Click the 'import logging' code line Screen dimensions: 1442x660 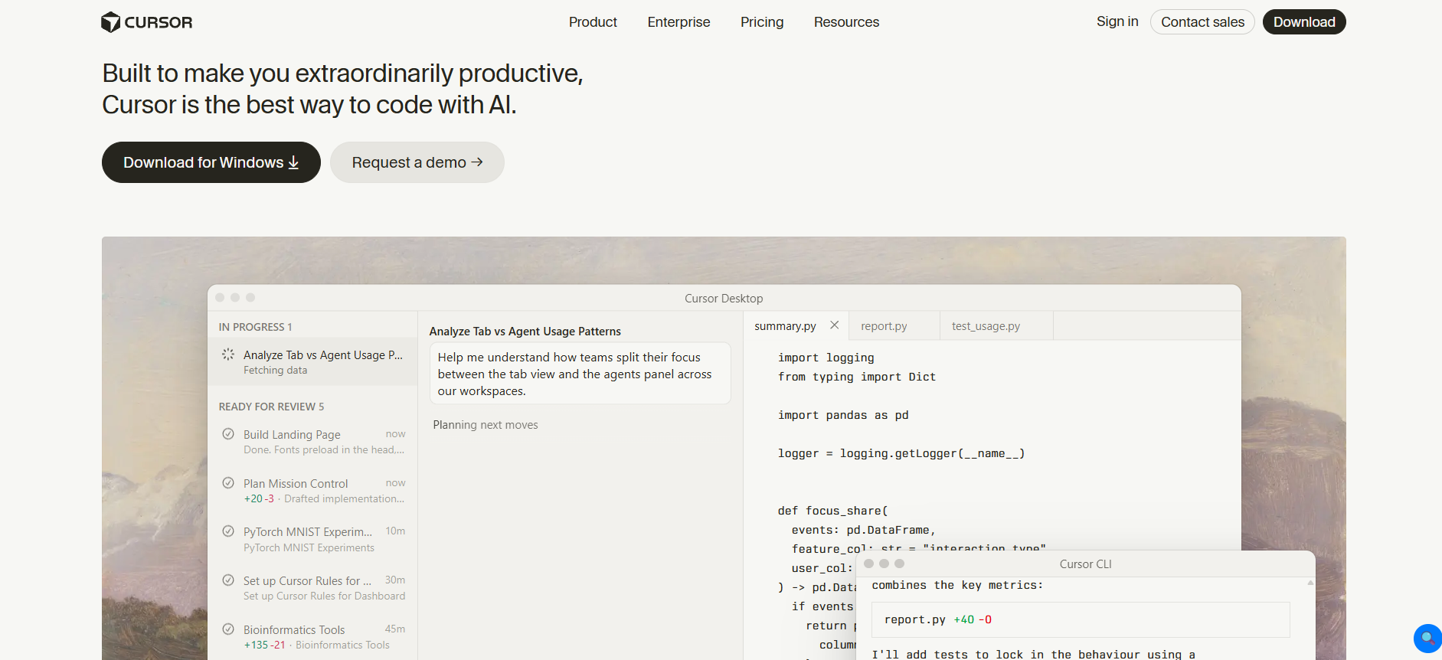pyautogui.click(x=826, y=358)
